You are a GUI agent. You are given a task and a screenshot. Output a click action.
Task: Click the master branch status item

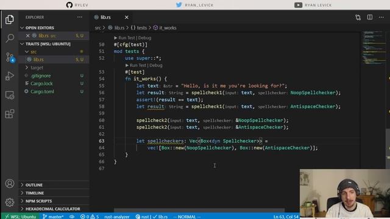click(53, 217)
